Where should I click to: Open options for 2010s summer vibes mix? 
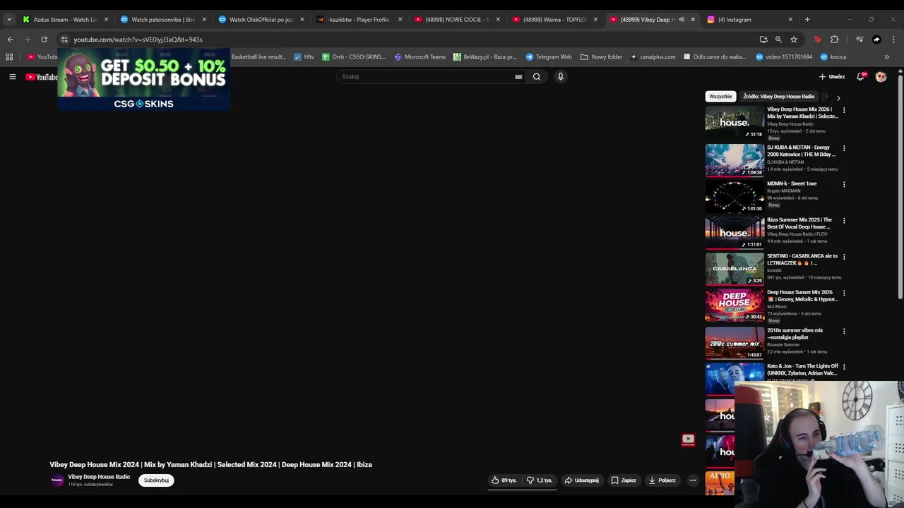point(844,331)
